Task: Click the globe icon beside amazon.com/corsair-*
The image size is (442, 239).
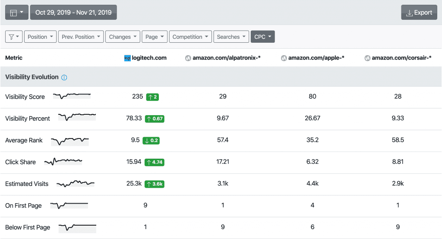Action: click(x=367, y=58)
